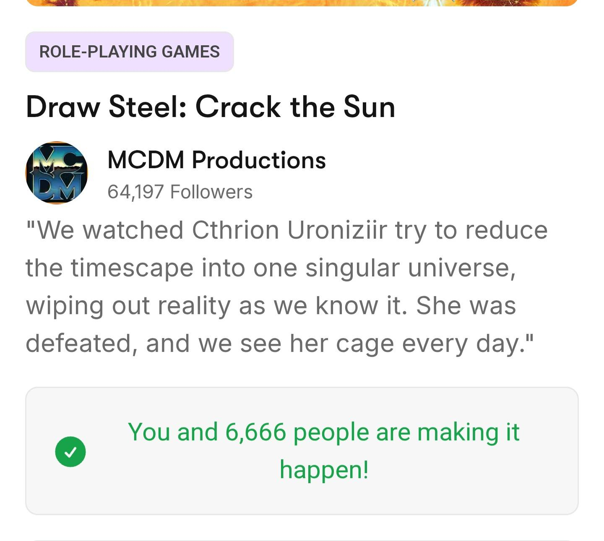Viewport: 604px width, 541px height.
Task: Click the word 'timescape' in the description
Action: [x=132, y=268]
